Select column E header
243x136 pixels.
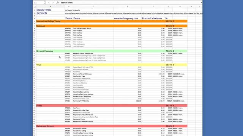click(x=153, y=7)
